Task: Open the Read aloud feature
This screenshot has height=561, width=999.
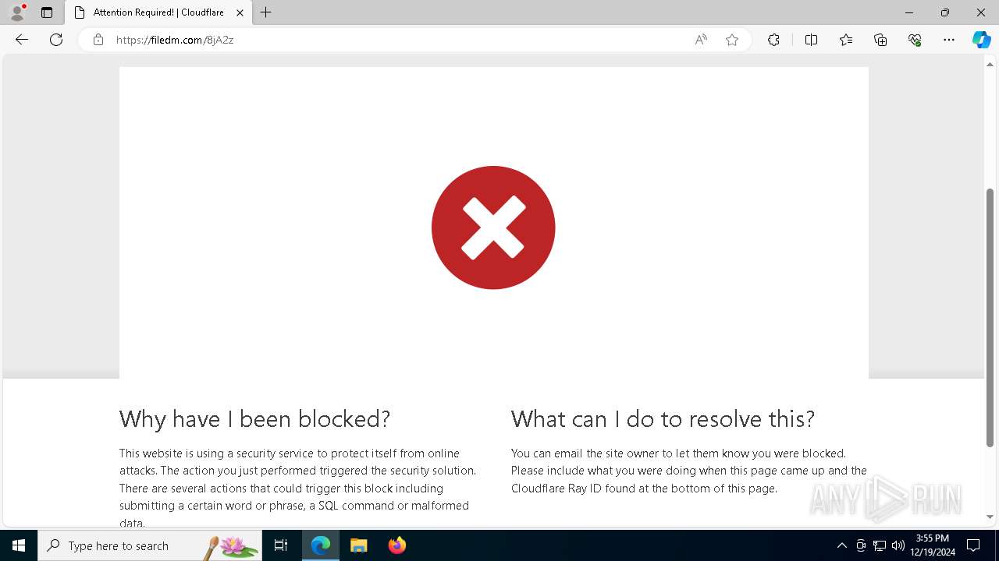Action: [x=701, y=40]
